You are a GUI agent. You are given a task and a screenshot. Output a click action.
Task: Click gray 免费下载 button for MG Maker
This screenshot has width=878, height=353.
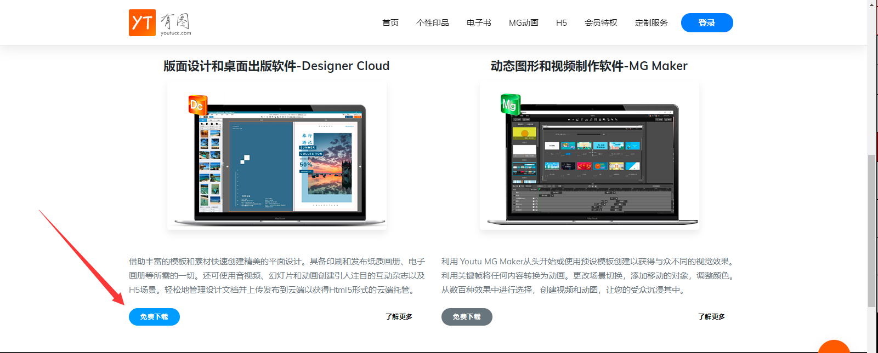coord(467,317)
